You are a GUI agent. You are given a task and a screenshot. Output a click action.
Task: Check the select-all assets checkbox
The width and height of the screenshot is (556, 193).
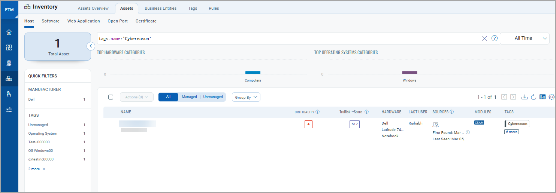(x=111, y=97)
